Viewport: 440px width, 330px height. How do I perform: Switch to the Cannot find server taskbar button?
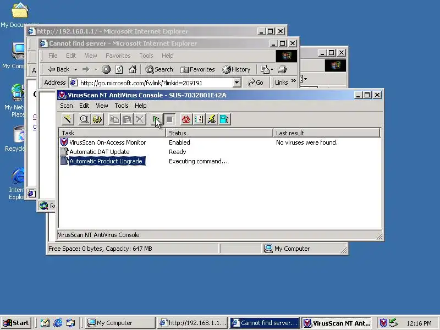click(265, 323)
